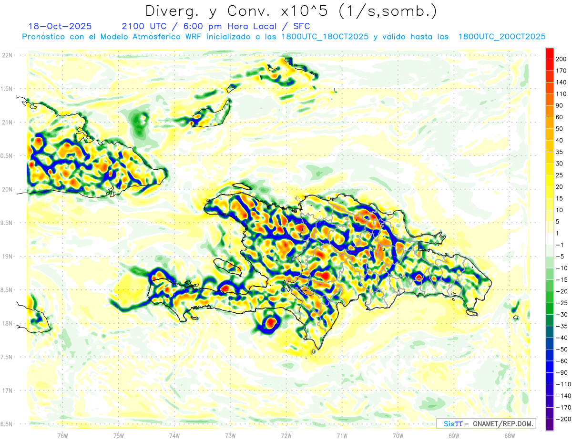Click the "-60" color scale value
This screenshot has height=442, width=572.
click(561, 361)
